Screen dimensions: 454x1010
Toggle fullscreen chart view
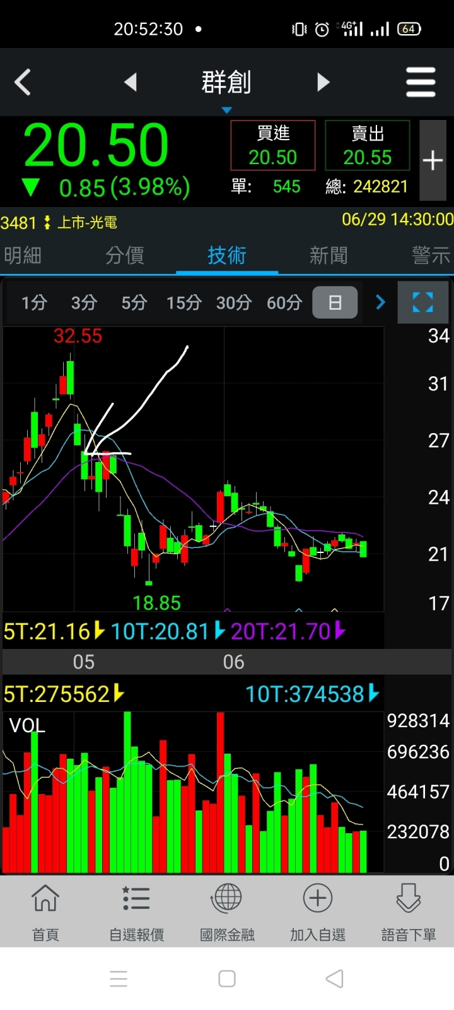422,302
